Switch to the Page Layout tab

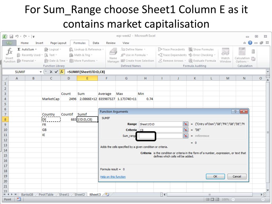(x=58, y=43)
